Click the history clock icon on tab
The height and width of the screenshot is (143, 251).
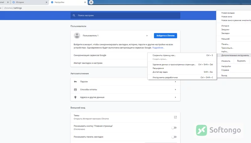(13, 2)
